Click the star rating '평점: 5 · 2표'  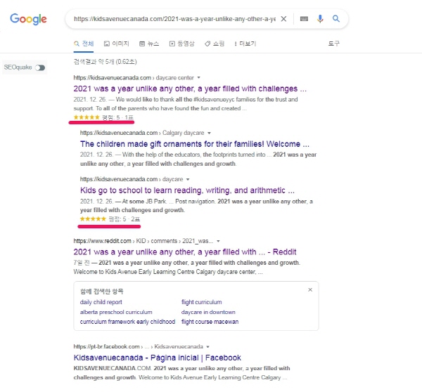click(110, 219)
